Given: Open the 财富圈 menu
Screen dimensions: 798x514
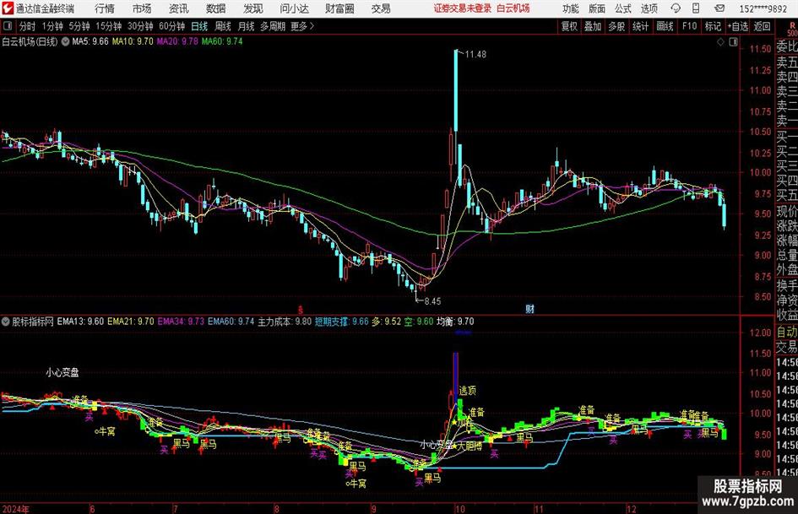Looking at the screenshot, I should pos(340,8).
